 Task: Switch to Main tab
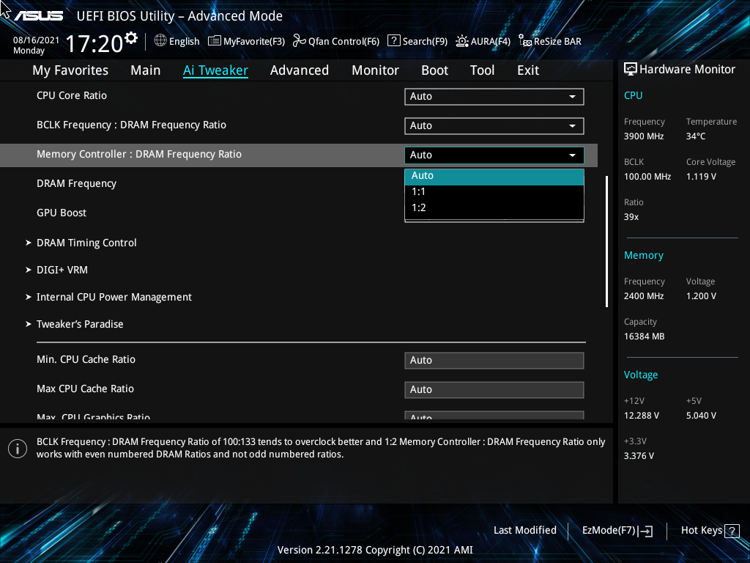[x=146, y=70]
